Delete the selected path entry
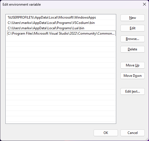Image resolution: width=149 pixels, height=141 pixels. click(133, 49)
